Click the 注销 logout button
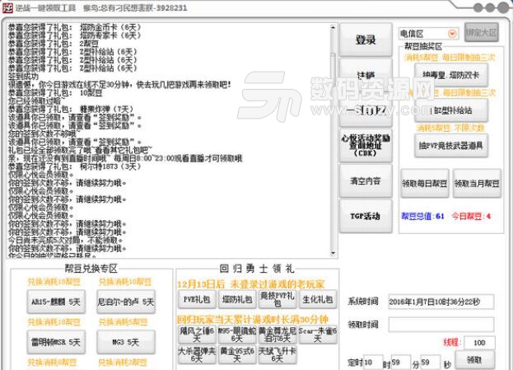Image resolution: width=513 pixels, height=370 pixels. pos(366,75)
